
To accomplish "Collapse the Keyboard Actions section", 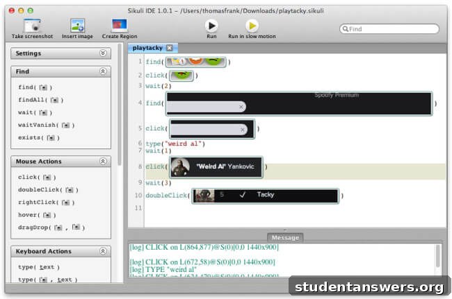I will click(103, 251).
